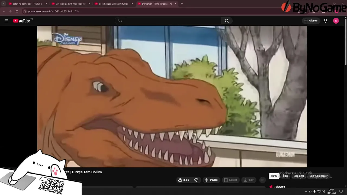Viewport: 347px width, 195px height.
Task: Like the video with thumbs up
Action: pyautogui.click(x=184, y=180)
